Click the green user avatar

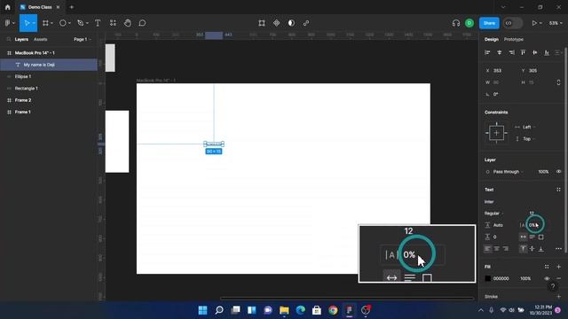point(469,23)
